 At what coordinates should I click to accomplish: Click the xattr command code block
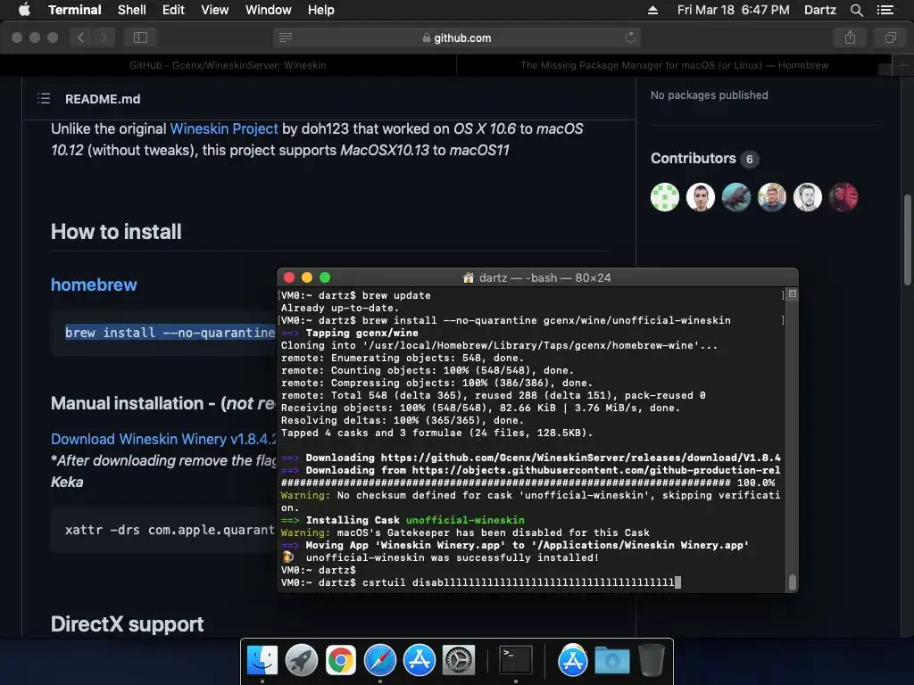pos(163,530)
